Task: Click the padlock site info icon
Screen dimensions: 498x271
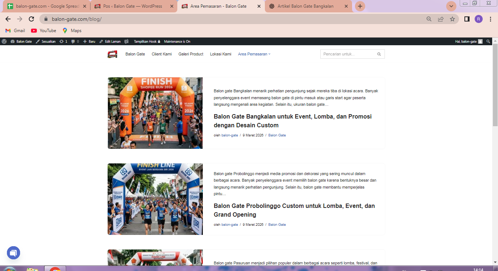Action: [46, 19]
